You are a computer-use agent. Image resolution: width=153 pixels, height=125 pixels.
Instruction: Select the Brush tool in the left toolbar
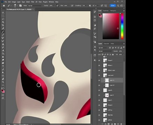(x=3, y=32)
